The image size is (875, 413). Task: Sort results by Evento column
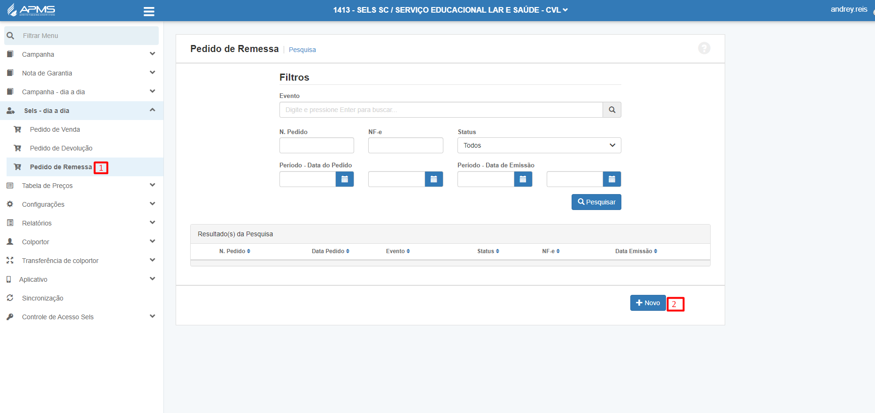point(398,251)
